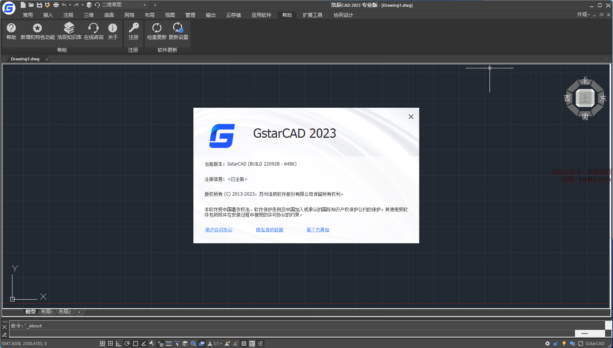Click the print icon in quick access toolbar

[56, 5]
